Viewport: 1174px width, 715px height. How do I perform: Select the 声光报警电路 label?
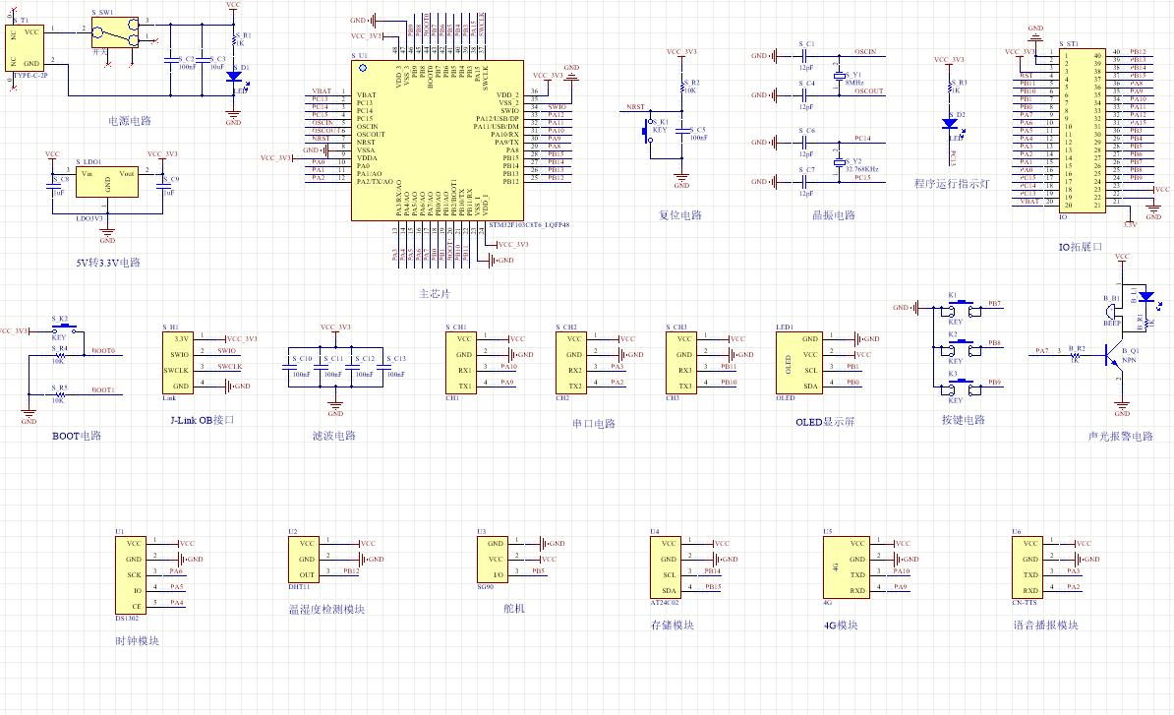point(1120,437)
